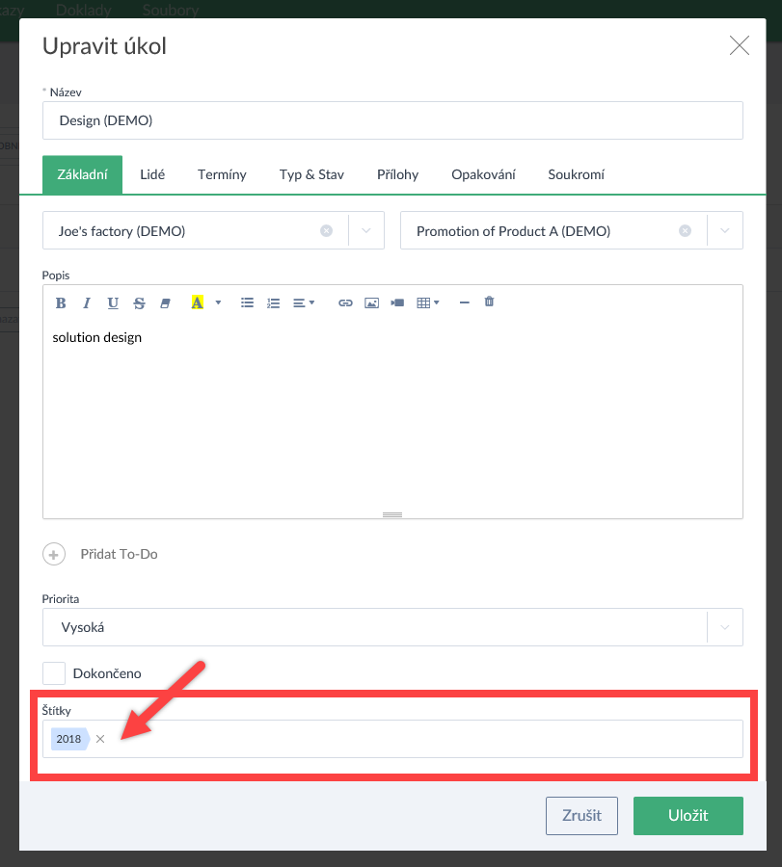The image size is (782, 867).
Task: Insert a numbered list
Action: tap(273, 302)
